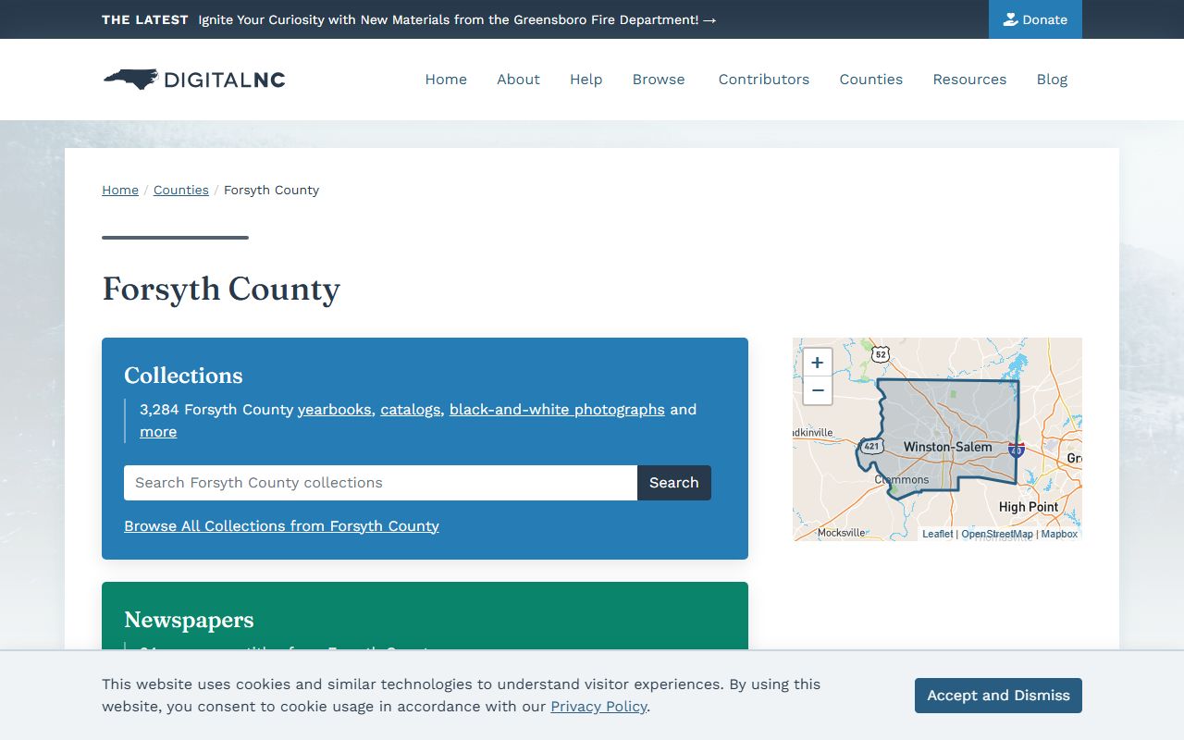The height and width of the screenshot is (740, 1184).
Task: Open the latest Greensboro Fire Department announcement
Action: point(457,19)
